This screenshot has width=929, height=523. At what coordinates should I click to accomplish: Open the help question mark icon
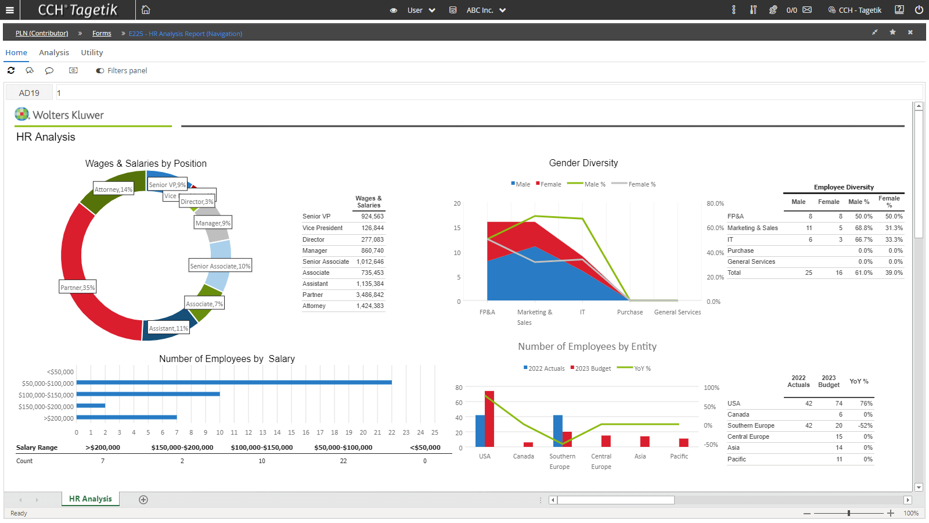pos(899,10)
